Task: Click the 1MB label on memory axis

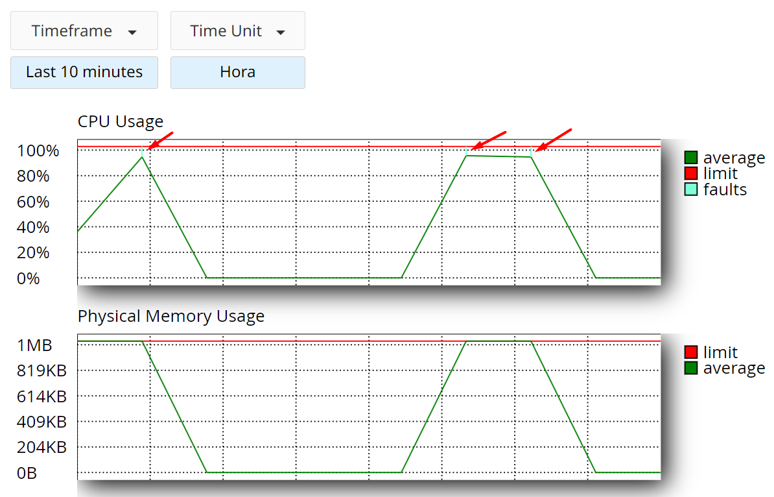Action: [35, 345]
